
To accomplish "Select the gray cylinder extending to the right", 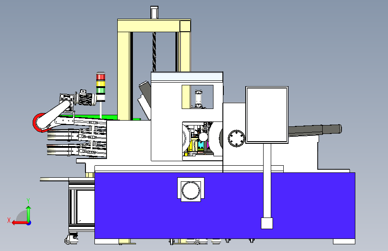I will tap(315, 130).
